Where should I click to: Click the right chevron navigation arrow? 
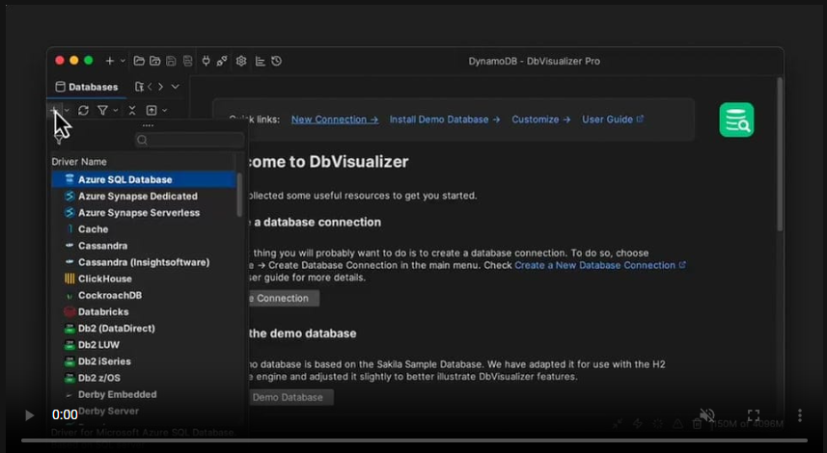coord(161,87)
